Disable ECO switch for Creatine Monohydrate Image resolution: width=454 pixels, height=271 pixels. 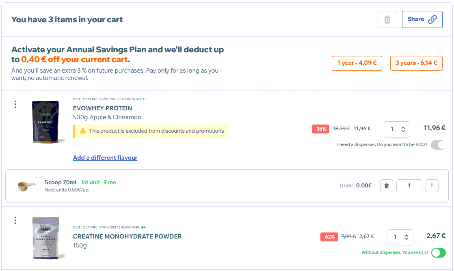pyautogui.click(x=438, y=253)
